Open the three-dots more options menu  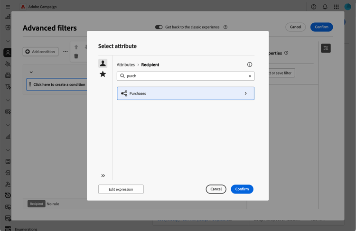(x=66, y=52)
